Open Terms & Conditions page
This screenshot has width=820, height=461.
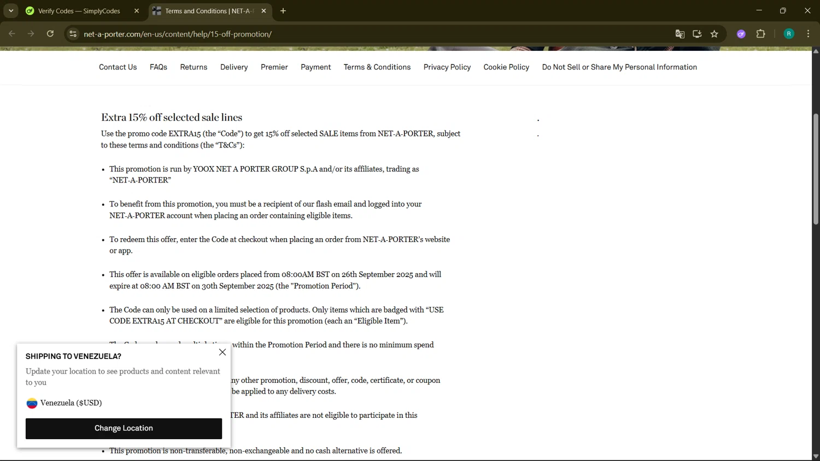point(377,67)
